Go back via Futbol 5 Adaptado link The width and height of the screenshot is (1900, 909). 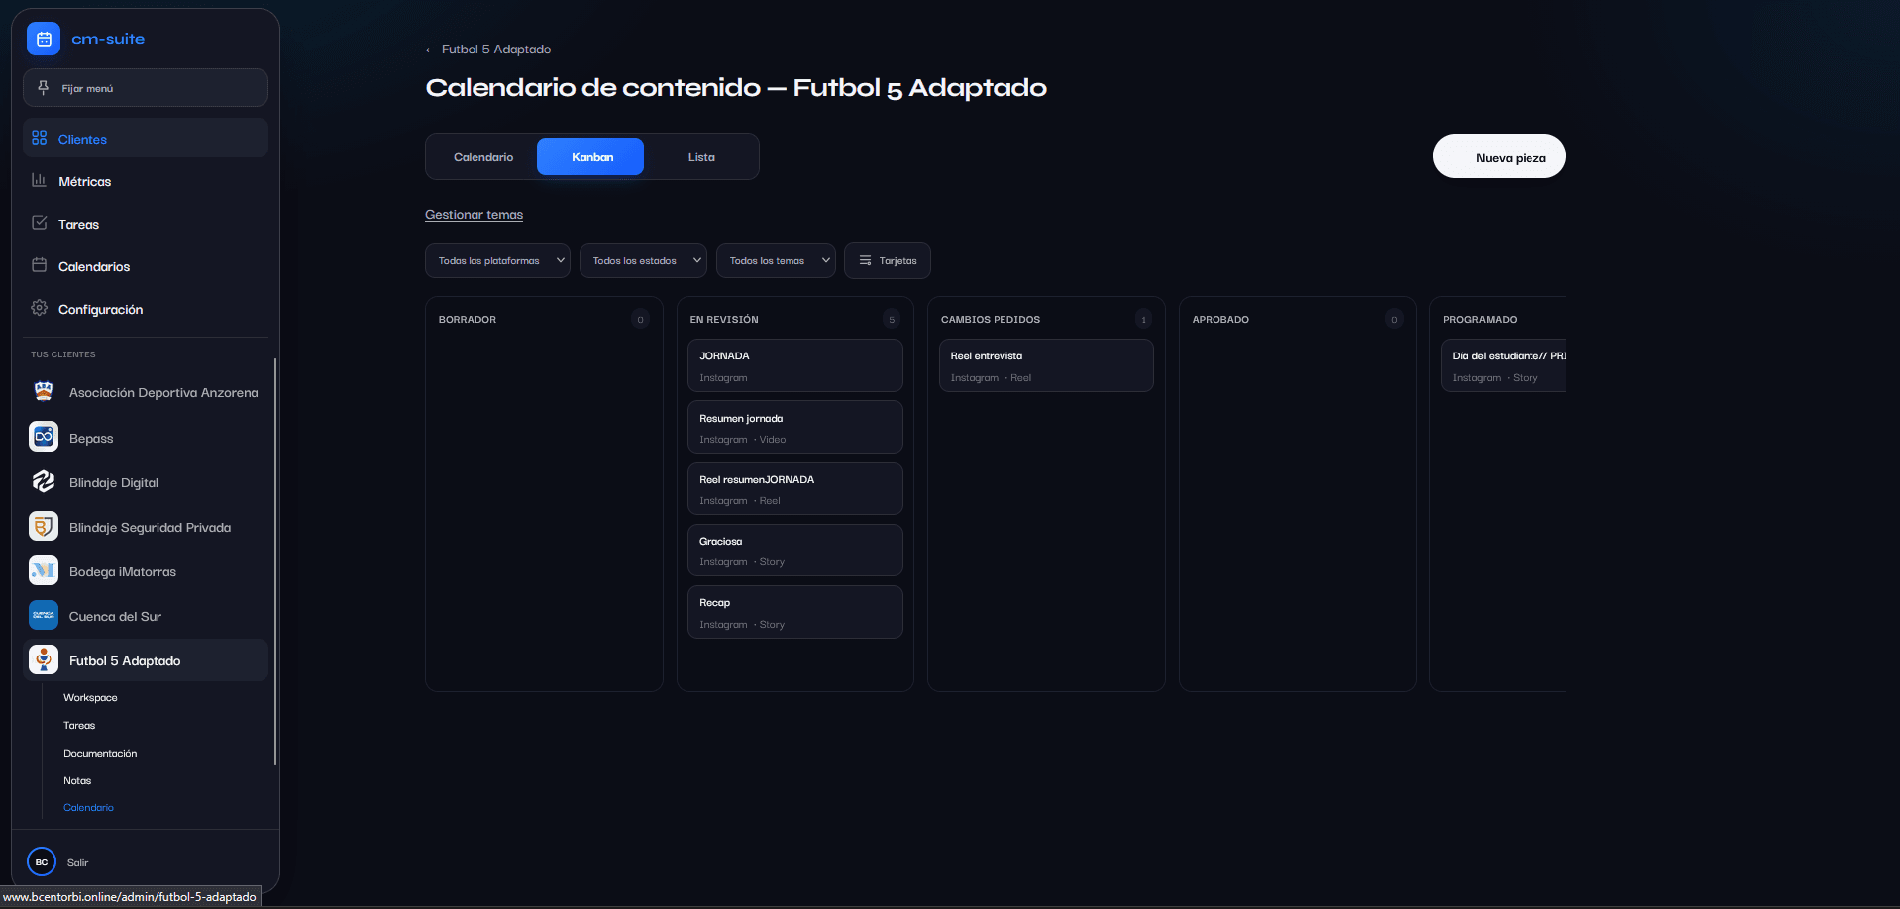tap(488, 49)
